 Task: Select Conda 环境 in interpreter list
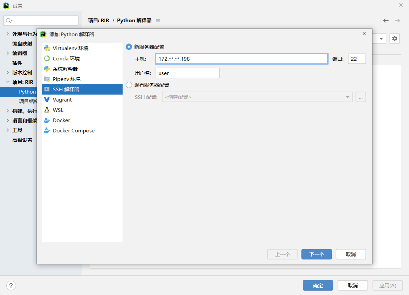coord(82,58)
